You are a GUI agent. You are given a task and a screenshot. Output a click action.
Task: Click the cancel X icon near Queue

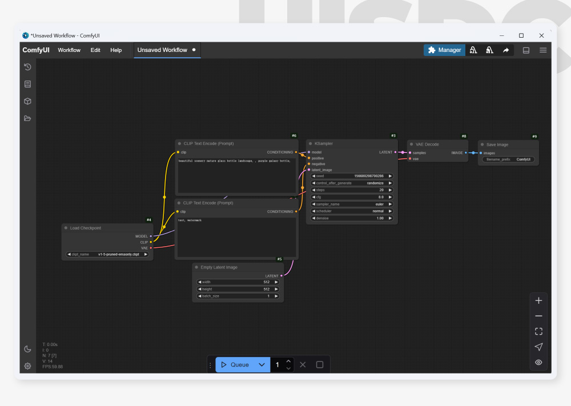pyautogui.click(x=303, y=364)
